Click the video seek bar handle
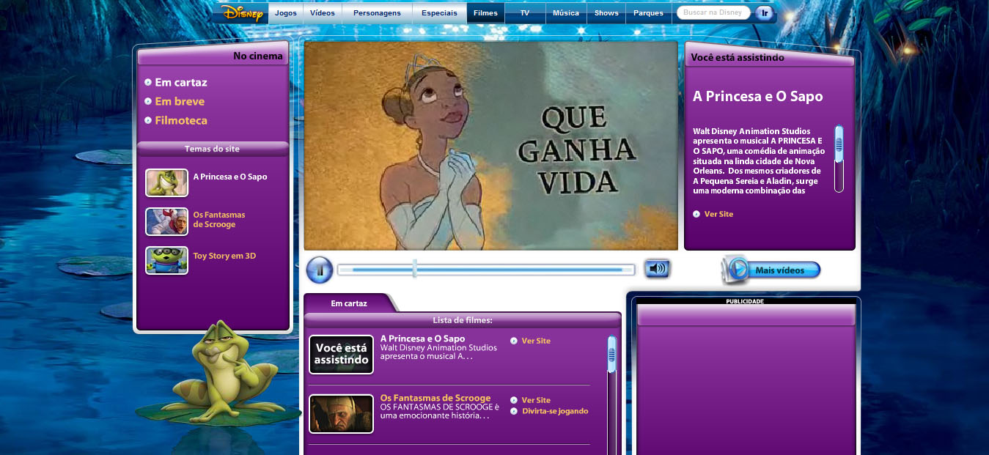The image size is (989, 455). coord(415,269)
